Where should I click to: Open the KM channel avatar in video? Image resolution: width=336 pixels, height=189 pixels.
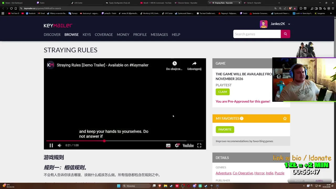click(x=50, y=65)
